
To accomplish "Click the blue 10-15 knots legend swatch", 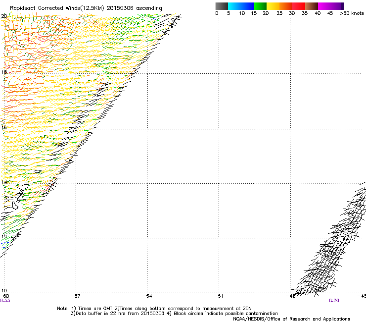I will tap(247, 6).
